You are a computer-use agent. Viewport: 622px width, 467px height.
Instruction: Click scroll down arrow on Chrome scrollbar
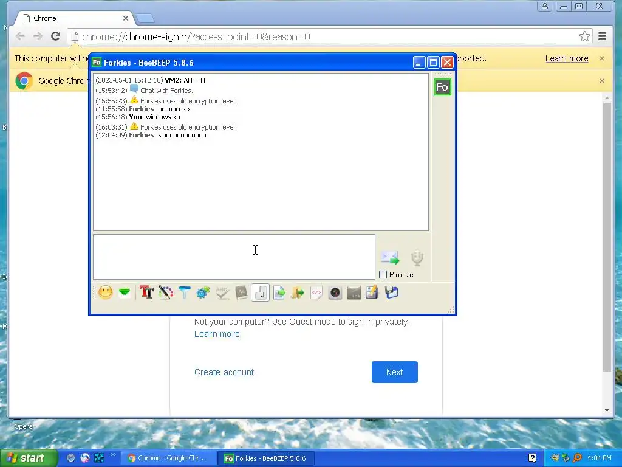(x=607, y=410)
